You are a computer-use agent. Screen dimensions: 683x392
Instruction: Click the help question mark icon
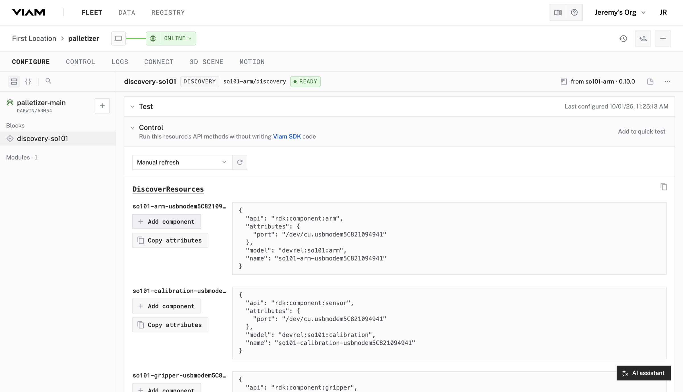(574, 13)
